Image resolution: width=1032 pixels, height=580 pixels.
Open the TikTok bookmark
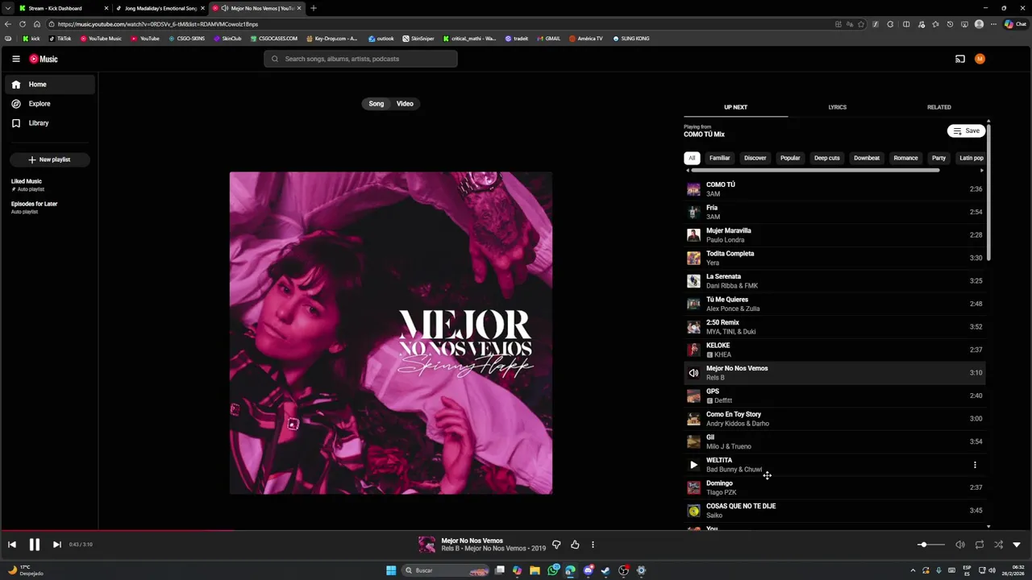tap(60, 39)
